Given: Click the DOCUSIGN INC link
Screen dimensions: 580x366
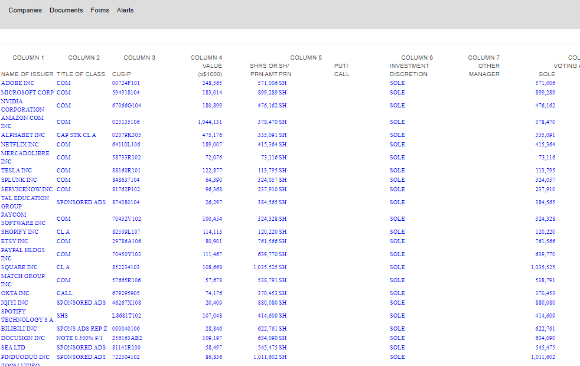Looking at the screenshot, I should 23,338.
